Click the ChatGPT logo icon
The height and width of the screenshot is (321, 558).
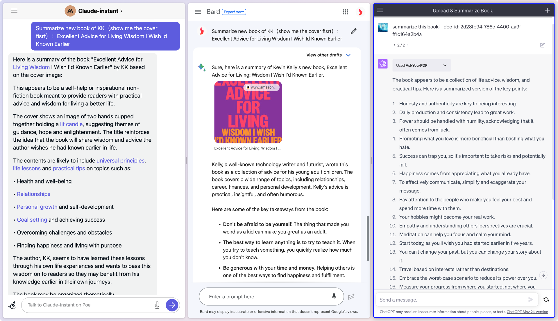pyautogui.click(x=383, y=64)
